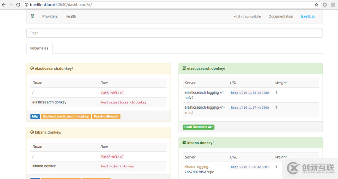The image size is (338, 179).
Task: Open the Health page
Action: 71,16
